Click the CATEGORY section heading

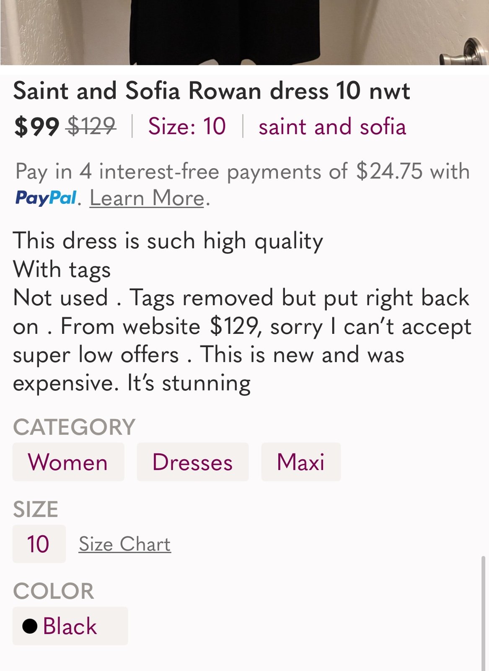pos(74,427)
